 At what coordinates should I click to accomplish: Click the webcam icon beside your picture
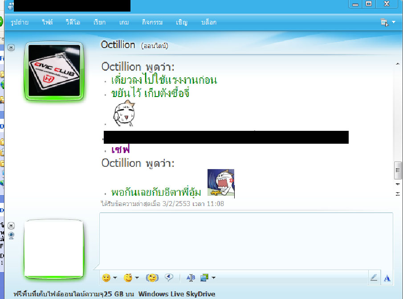coord(12,234)
